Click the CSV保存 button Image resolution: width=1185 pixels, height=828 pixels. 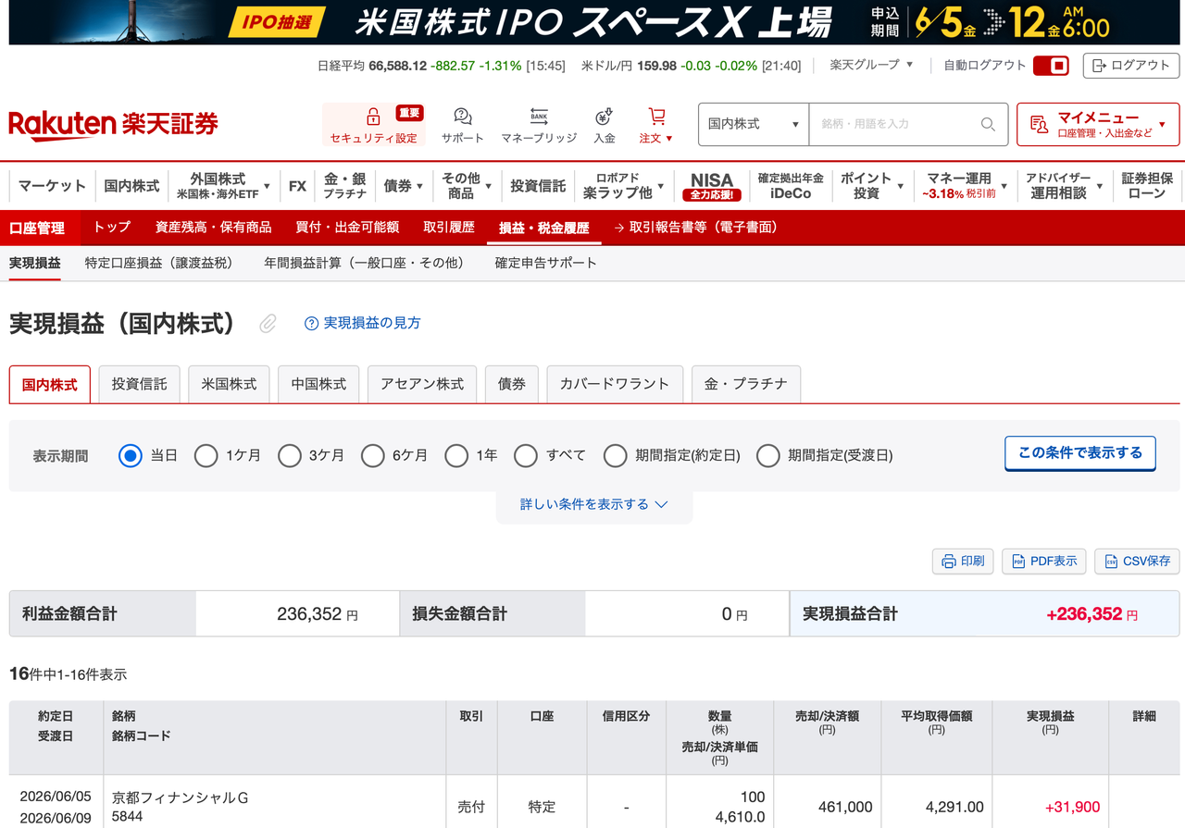pos(1137,561)
